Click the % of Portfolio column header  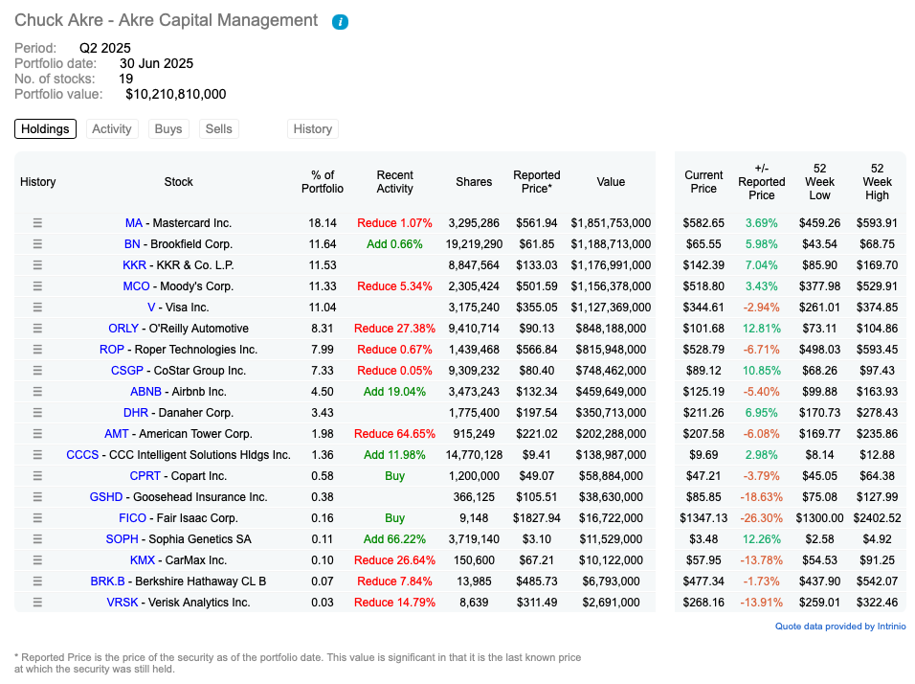click(x=323, y=182)
